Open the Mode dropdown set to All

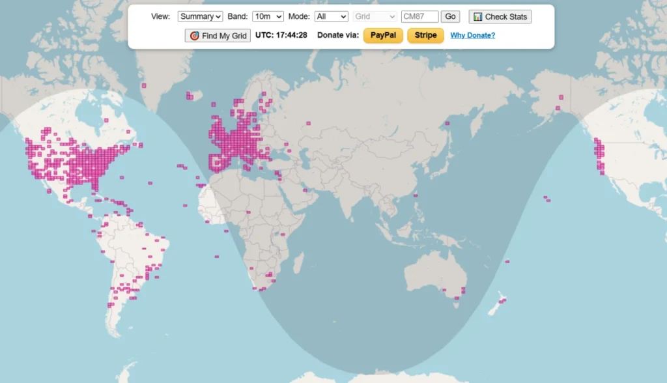point(331,16)
